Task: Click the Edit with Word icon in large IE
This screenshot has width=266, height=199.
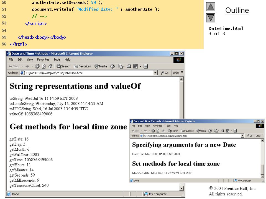Action: (135, 66)
